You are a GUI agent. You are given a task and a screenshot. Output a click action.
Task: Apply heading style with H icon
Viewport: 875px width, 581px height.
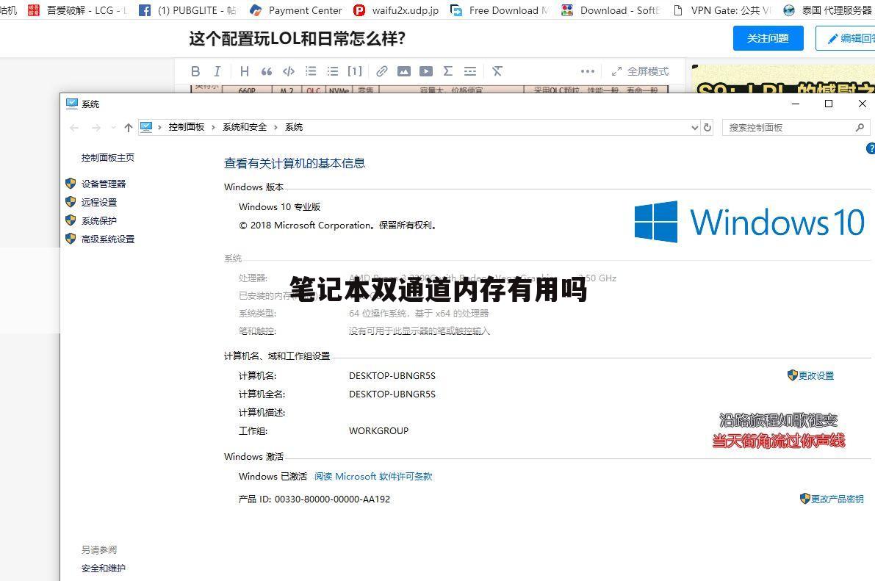245,71
